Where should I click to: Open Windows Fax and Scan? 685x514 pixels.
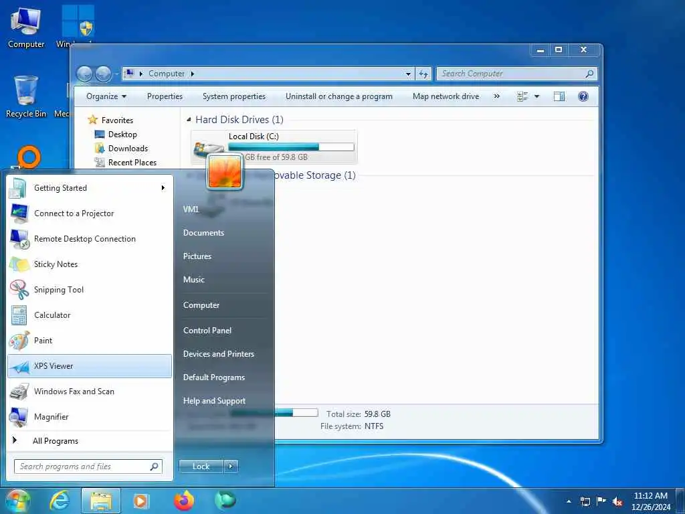tap(90, 391)
